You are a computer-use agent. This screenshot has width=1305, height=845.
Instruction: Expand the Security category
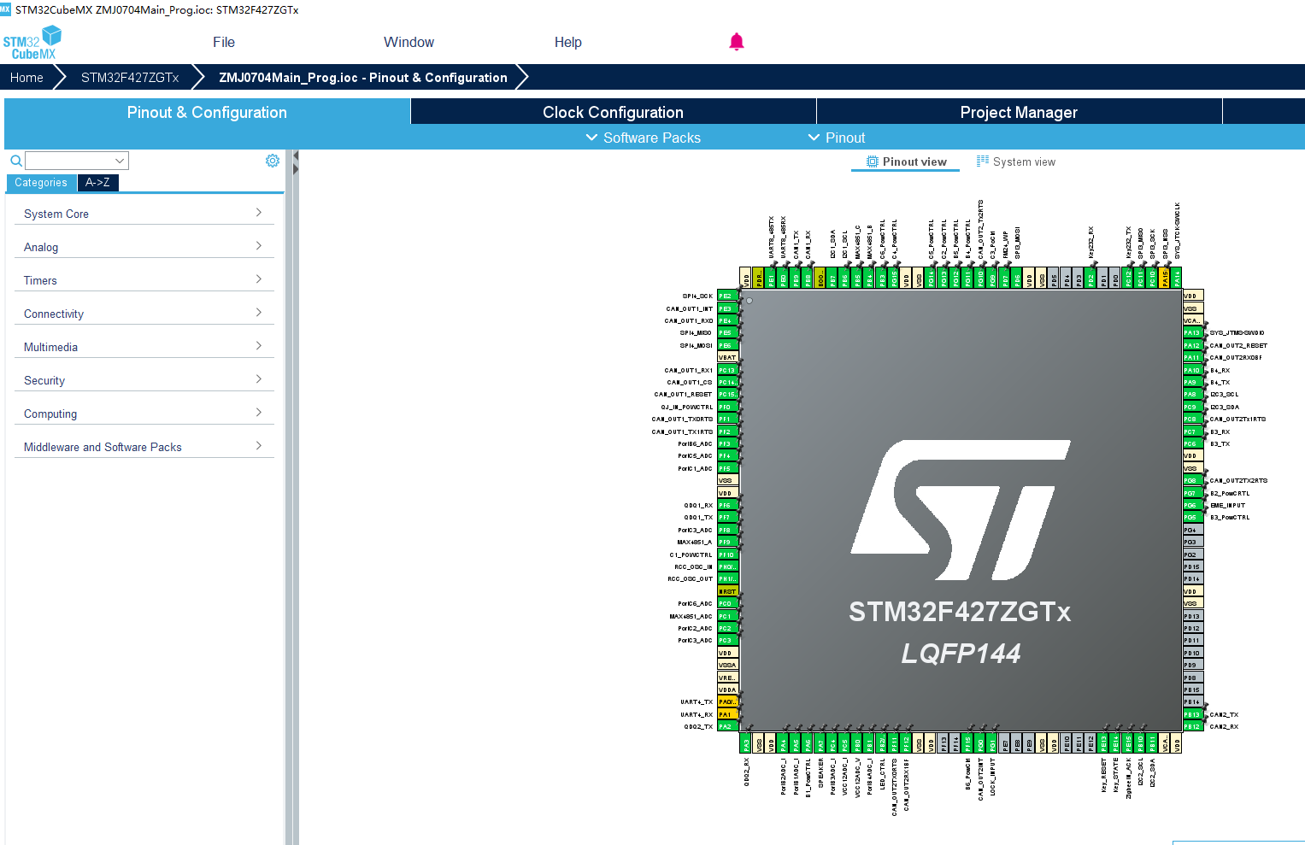(144, 380)
